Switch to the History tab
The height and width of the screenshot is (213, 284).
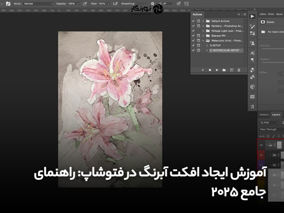pos(264,115)
